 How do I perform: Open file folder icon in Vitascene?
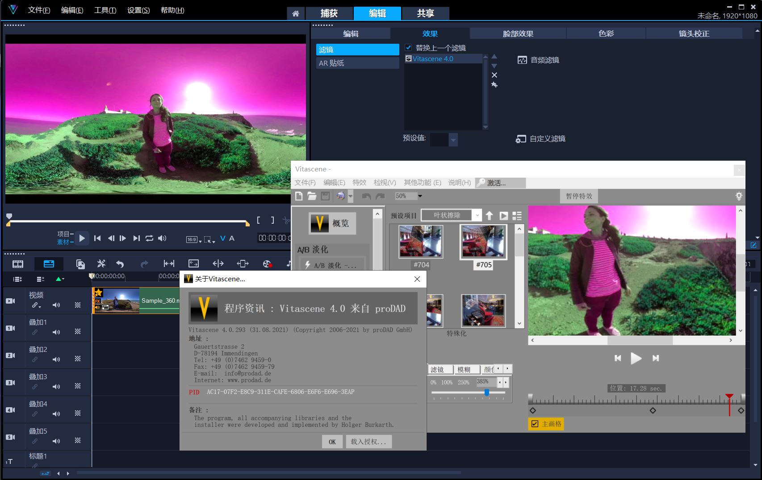coord(312,196)
